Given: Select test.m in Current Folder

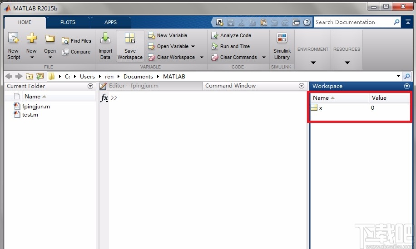Looking at the screenshot, I should [30, 115].
